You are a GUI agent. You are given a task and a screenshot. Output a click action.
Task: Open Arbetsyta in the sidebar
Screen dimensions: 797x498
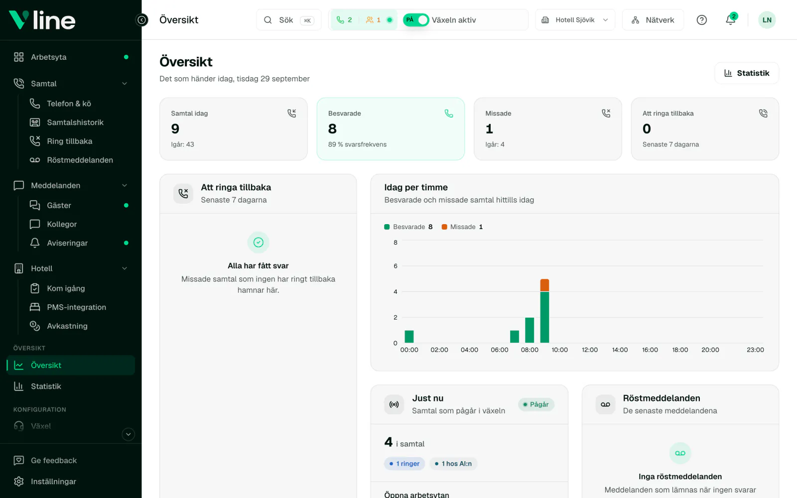(71, 57)
